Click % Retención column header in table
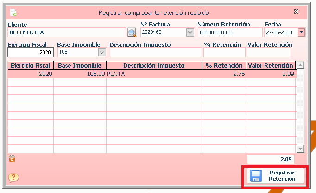Viewport: 316px width, 193px height. coord(224,66)
